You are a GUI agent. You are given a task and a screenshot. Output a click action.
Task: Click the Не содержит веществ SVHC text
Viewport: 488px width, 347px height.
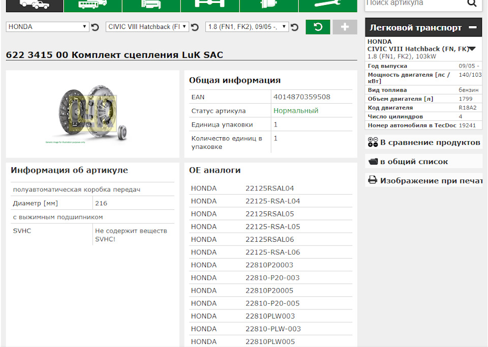131,235
